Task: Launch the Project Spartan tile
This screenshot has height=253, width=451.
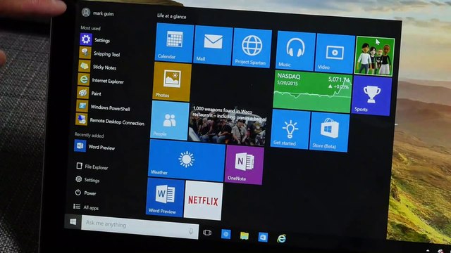Action: pyautogui.click(x=252, y=48)
